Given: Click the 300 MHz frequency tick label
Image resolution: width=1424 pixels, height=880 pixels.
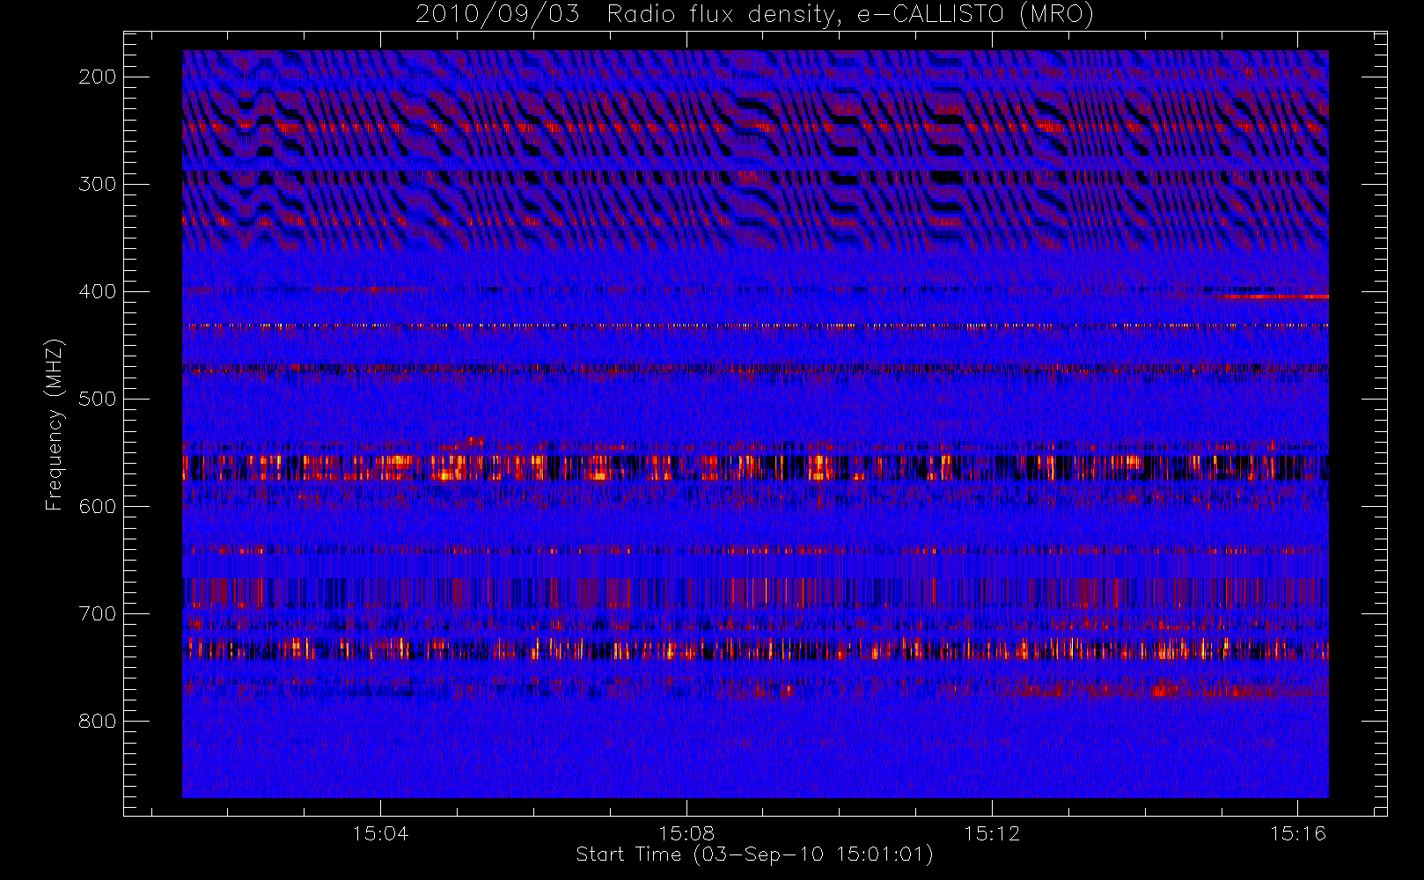Looking at the screenshot, I should point(98,184).
